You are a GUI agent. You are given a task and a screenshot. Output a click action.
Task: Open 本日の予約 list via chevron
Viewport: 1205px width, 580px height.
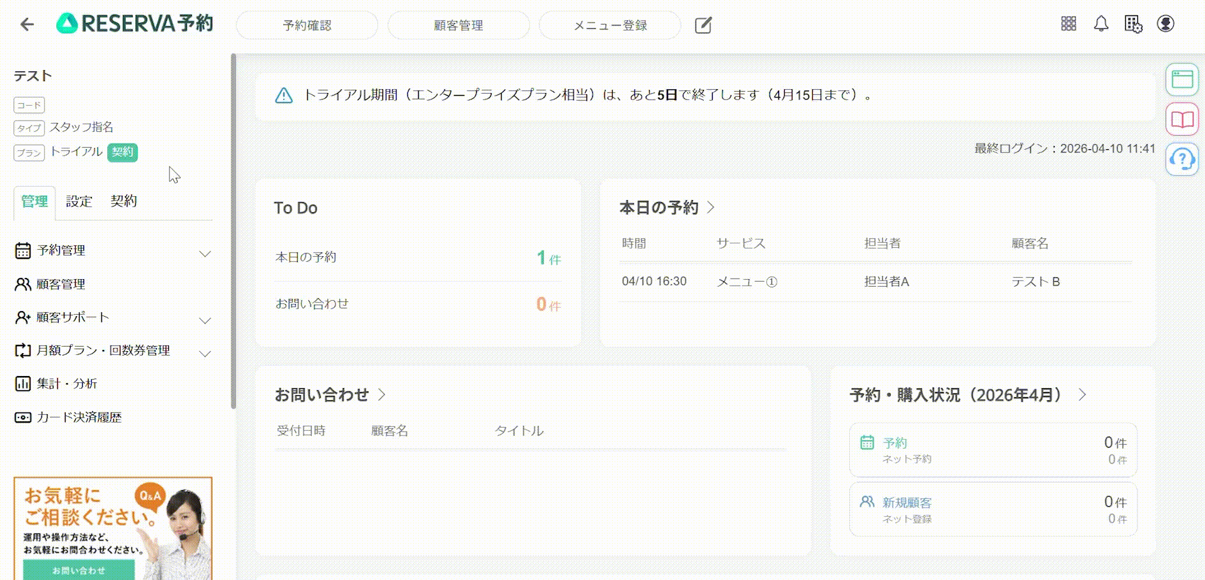click(711, 207)
